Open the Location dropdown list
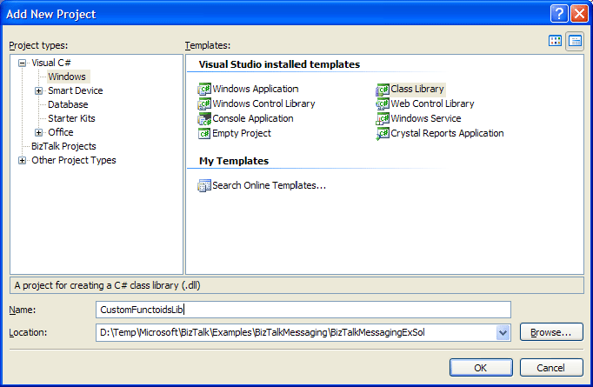The width and height of the screenshot is (593, 387). [x=503, y=332]
